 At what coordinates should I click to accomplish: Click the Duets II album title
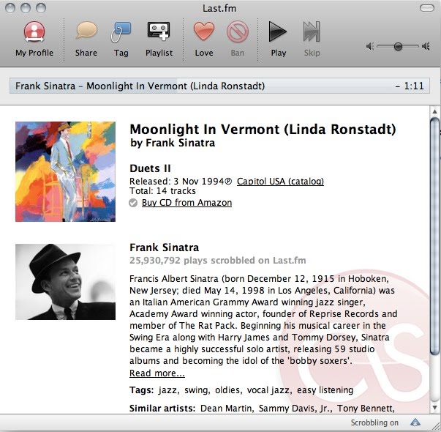tap(150, 168)
